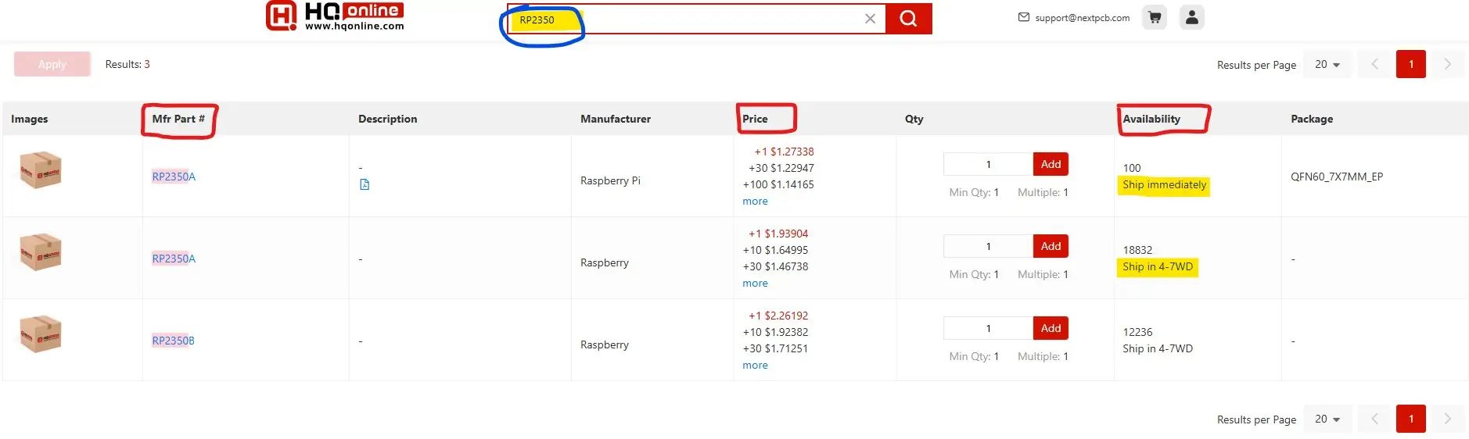Click the +1 $2.26192 price tier
This screenshot has width=1469, height=439.
(x=778, y=316)
